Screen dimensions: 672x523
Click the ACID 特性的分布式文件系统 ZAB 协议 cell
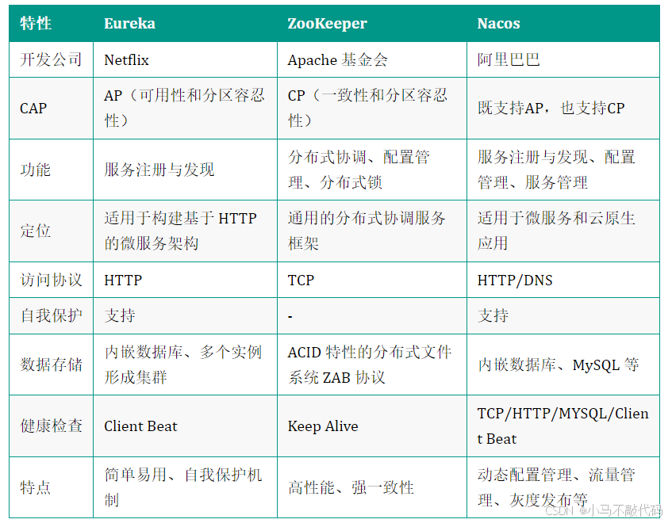pos(372,365)
